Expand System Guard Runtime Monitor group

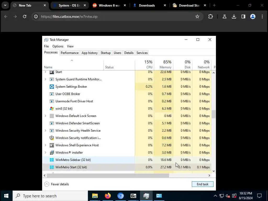(x=45, y=79)
